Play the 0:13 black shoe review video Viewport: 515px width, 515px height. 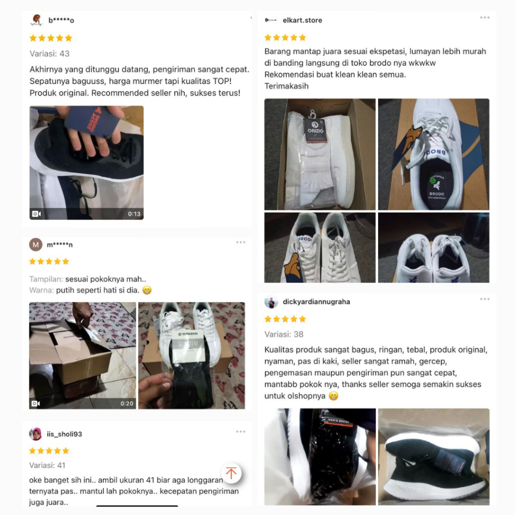87,162
